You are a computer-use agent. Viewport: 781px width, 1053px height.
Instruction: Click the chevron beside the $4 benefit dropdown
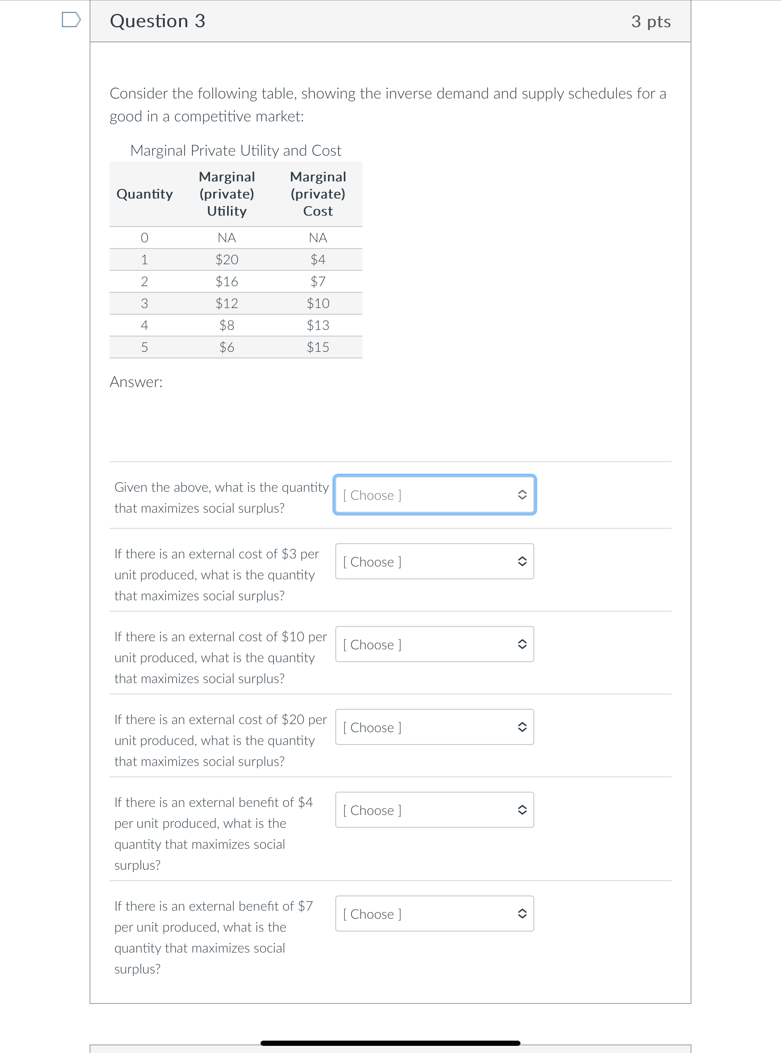522,810
